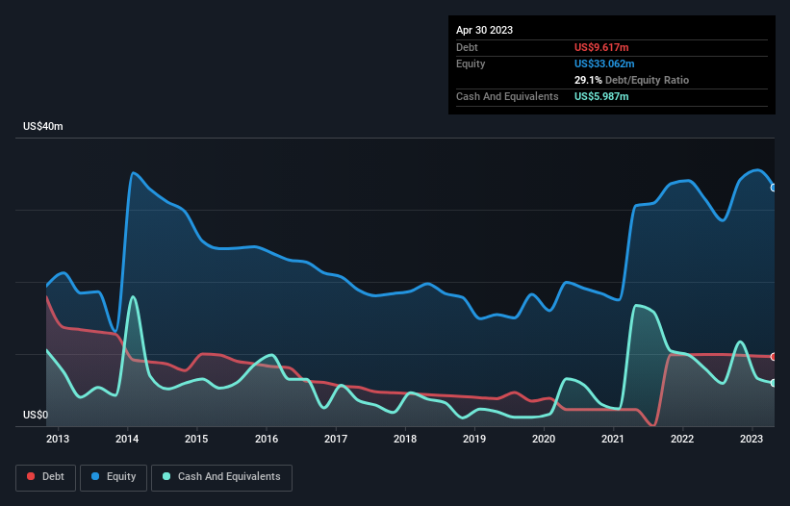Click the teal Cash endpoint marker
The height and width of the screenshot is (506, 790).
774,383
